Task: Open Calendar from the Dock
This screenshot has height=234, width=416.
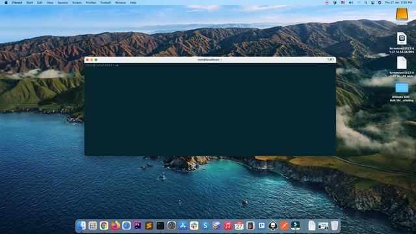Action: click(239, 226)
